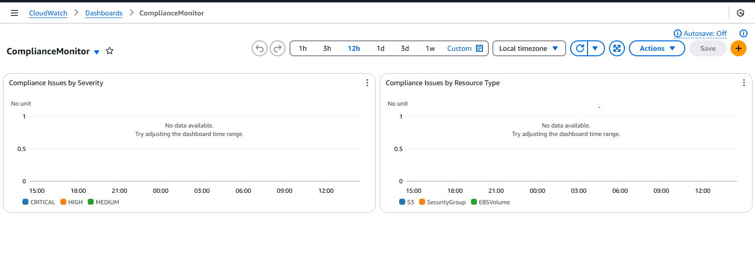
Task: Add a widget with the orange plus button
Action: tap(739, 48)
